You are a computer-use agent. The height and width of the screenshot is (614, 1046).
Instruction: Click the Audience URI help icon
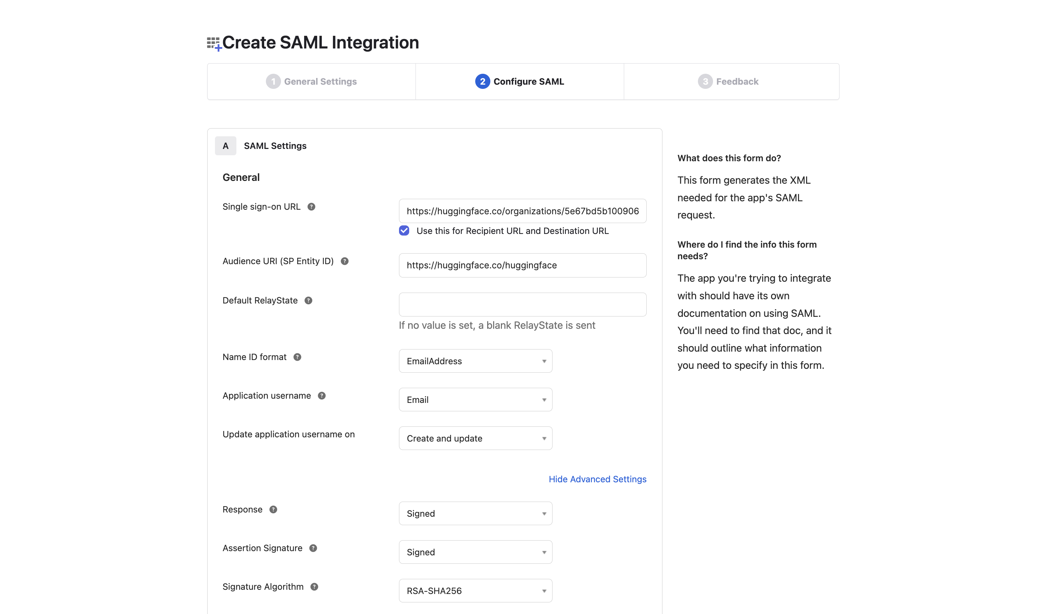tap(344, 261)
